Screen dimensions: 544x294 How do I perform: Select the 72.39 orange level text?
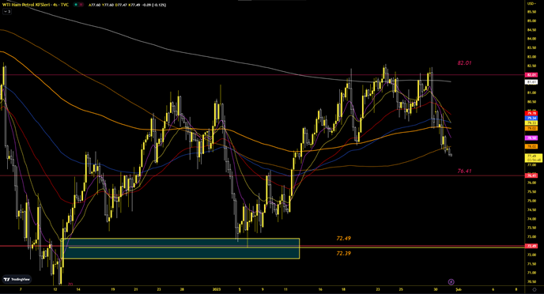[x=343, y=254]
